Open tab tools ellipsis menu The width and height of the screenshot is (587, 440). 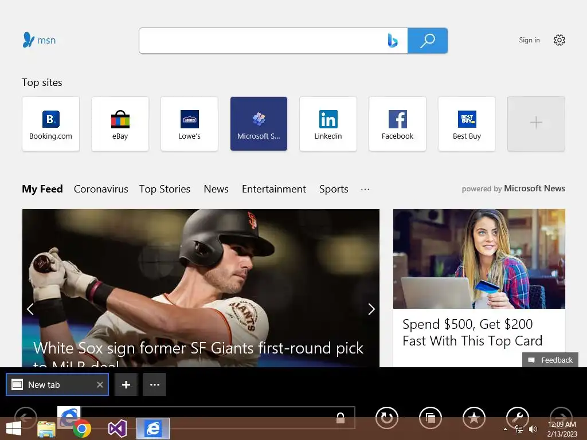(155, 384)
